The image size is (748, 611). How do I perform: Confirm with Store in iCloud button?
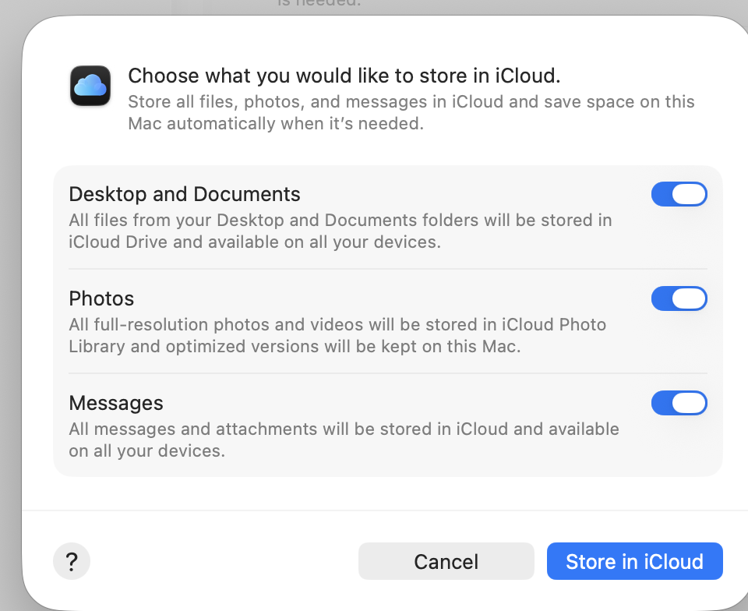pyautogui.click(x=634, y=561)
